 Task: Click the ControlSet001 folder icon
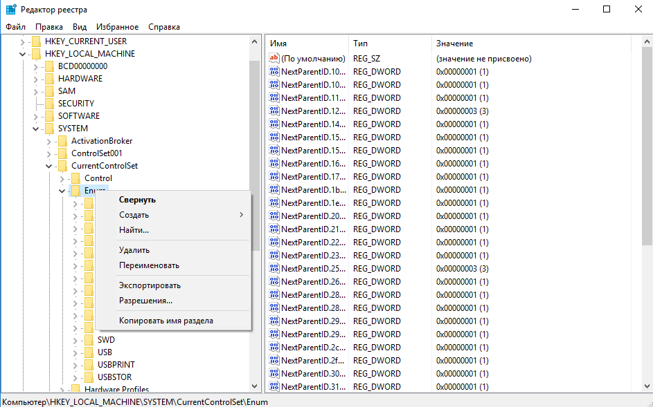62,153
